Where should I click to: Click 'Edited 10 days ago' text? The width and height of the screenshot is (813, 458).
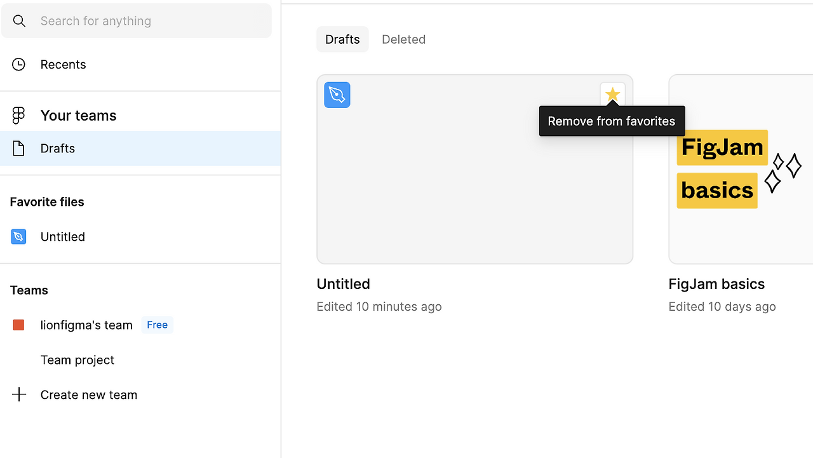(722, 307)
